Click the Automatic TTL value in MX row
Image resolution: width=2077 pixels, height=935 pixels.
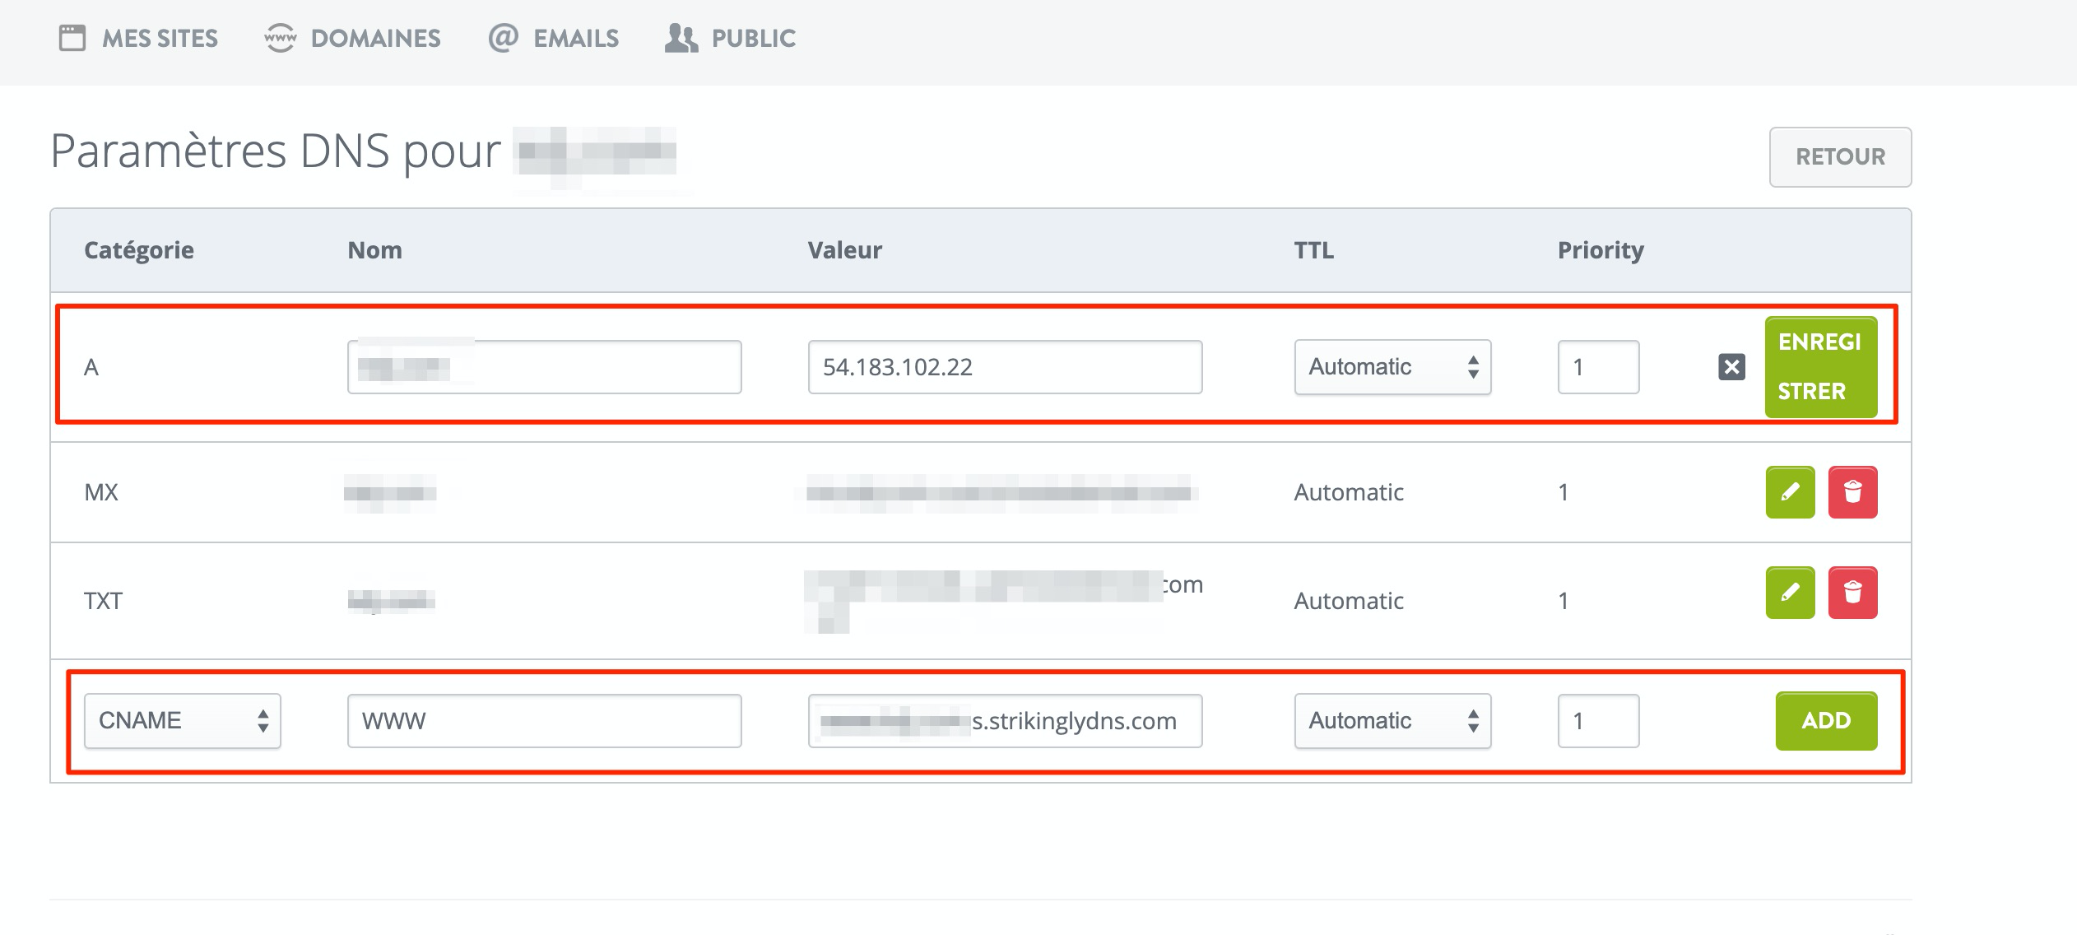point(1349,492)
